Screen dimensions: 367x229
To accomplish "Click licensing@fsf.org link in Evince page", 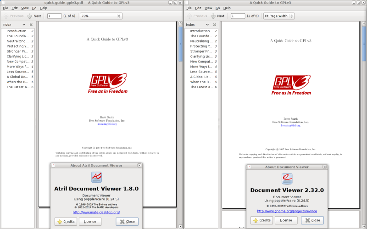I will click(291, 125).
